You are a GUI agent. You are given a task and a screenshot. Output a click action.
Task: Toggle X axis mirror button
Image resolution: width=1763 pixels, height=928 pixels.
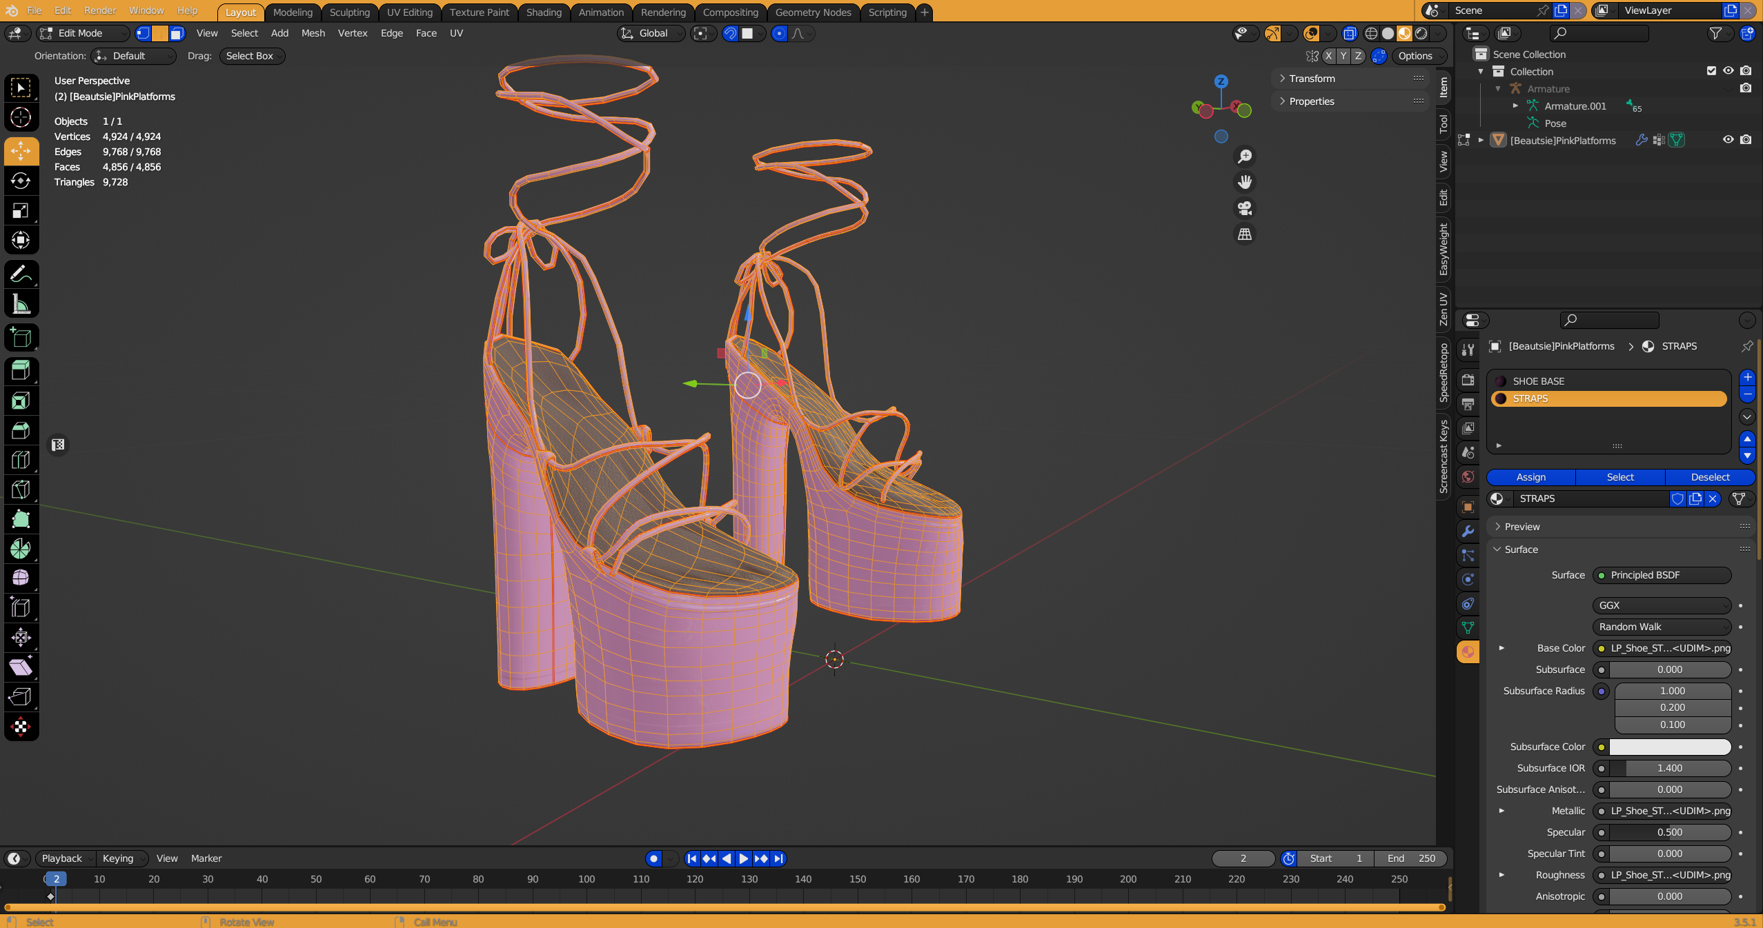[1328, 56]
